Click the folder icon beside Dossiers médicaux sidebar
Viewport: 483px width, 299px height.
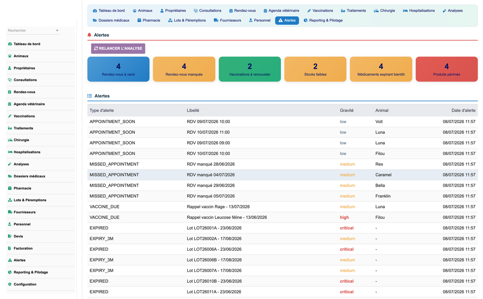coord(10,176)
